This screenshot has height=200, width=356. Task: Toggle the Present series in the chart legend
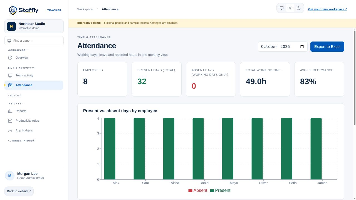(220, 190)
